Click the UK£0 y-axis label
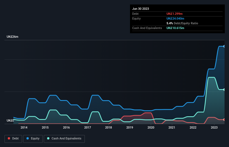The image size is (229, 147). coord(10,120)
